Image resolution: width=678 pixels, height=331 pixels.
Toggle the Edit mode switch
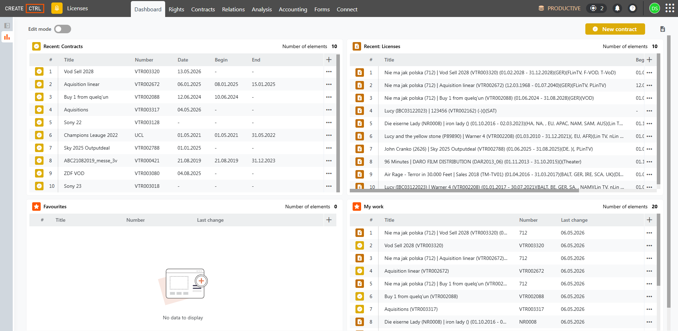point(63,29)
